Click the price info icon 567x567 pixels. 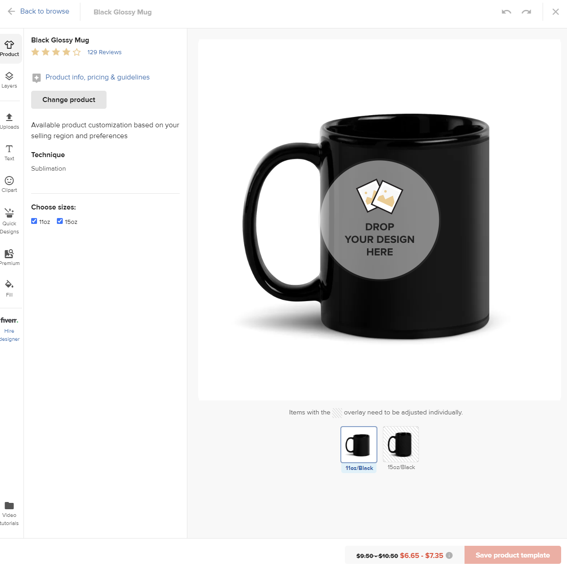[449, 555]
